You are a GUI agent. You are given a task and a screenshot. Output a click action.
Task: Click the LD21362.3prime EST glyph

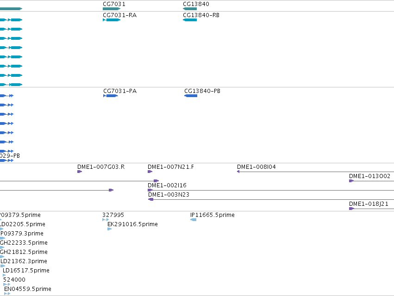coord(2,266)
